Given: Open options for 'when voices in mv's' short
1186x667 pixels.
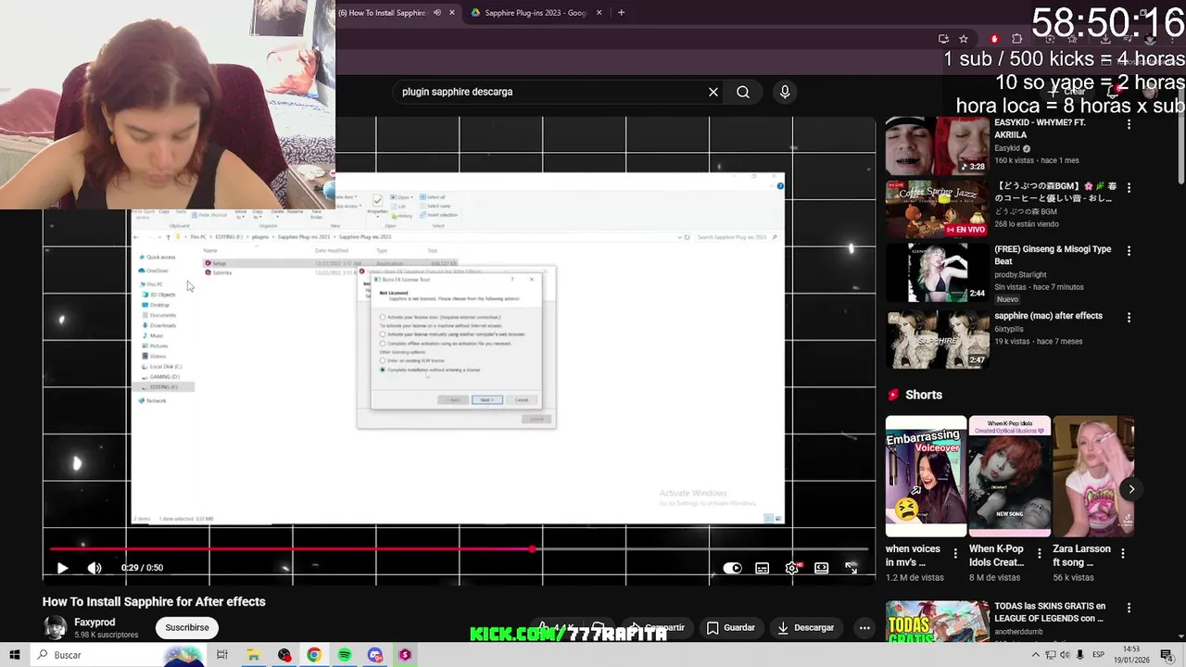Looking at the screenshot, I should coord(955,553).
